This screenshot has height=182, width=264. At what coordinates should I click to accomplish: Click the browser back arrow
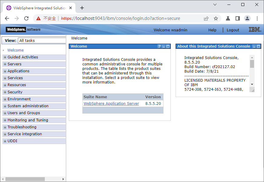point(7,18)
